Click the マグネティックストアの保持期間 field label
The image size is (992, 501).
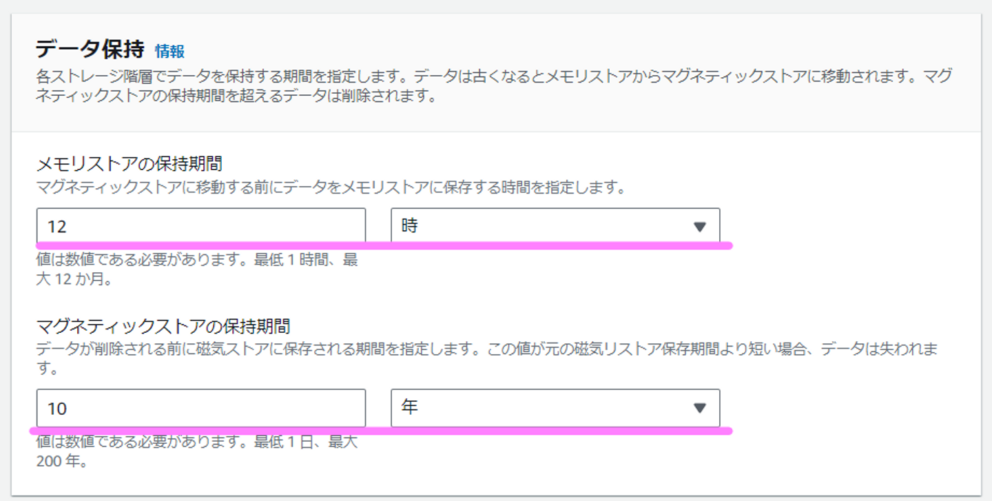tap(163, 325)
